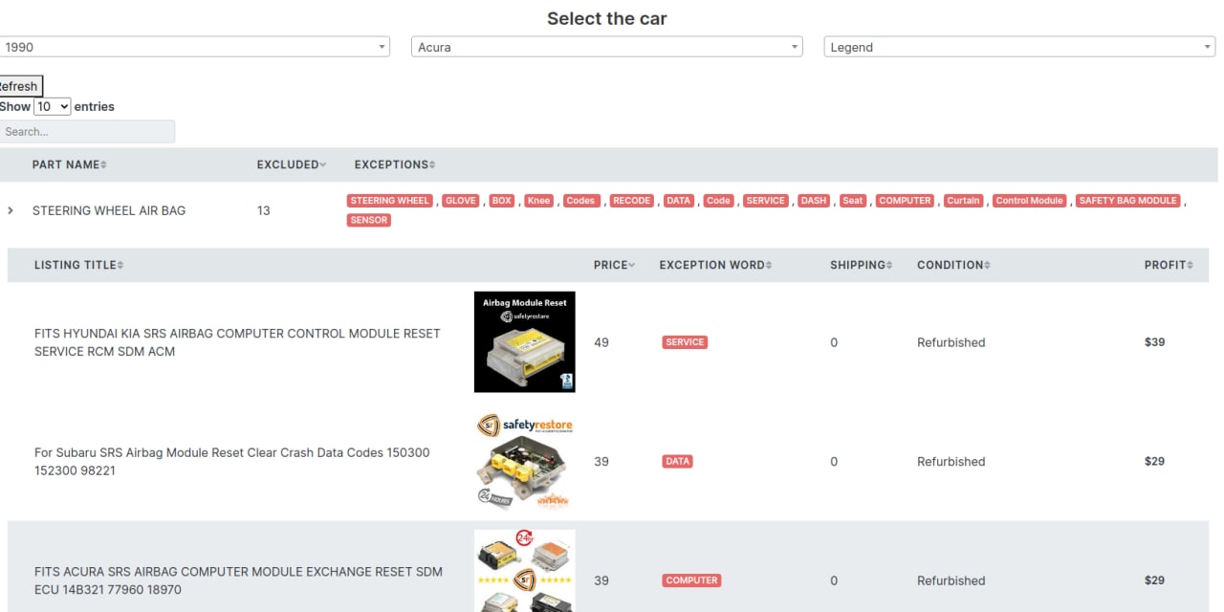This screenshot has width=1224, height=612.
Task: Sort by Excluded column
Action: coord(291,164)
